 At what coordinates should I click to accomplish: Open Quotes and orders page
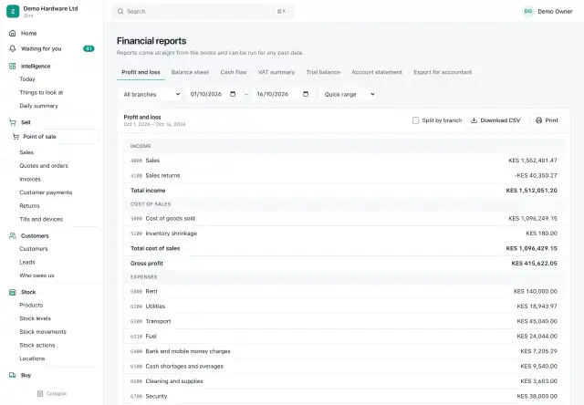[x=44, y=166]
